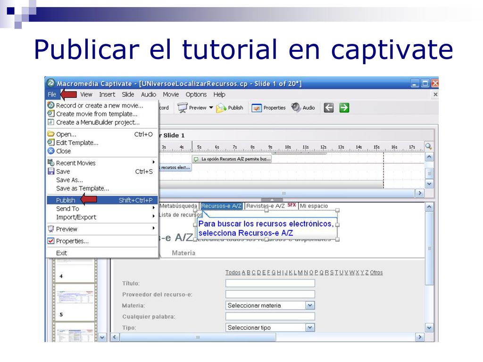Close the project document with X
The height and width of the screenshot is (362, 483).
(x=435, y=94)
